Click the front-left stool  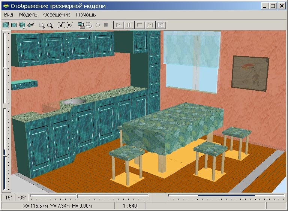click(127, 165)
